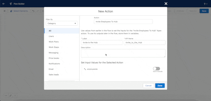Open the Filter By Category dropdown
The height and width of the screenshot is (101, 211).
point(62,23)
